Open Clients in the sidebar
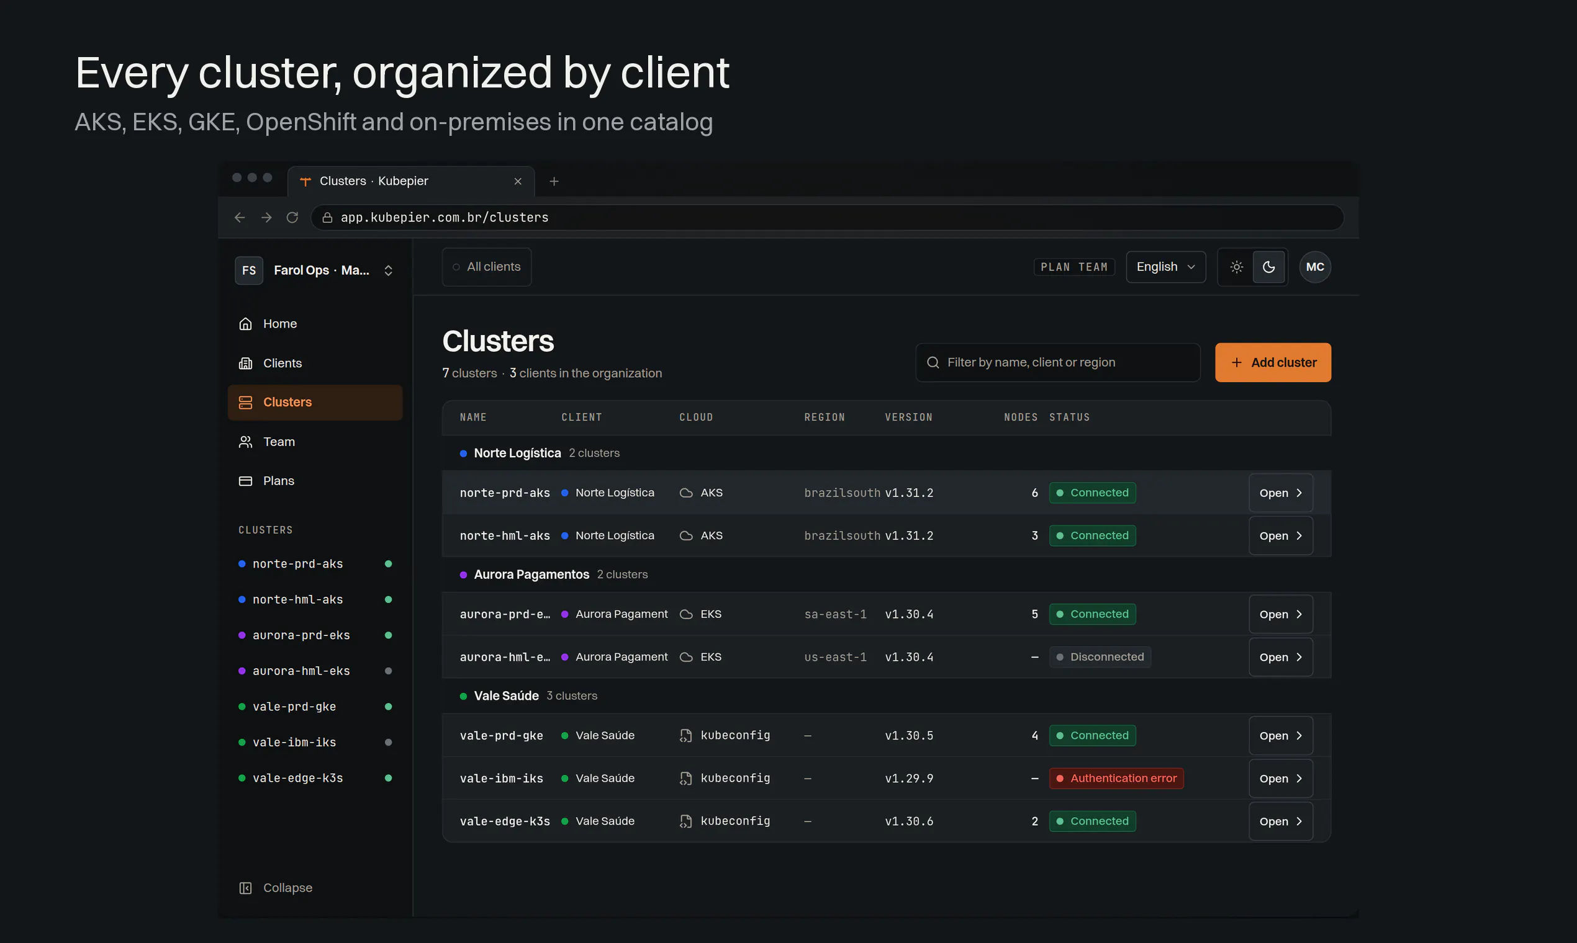1577x943 pixels. [x=315, y=363]
